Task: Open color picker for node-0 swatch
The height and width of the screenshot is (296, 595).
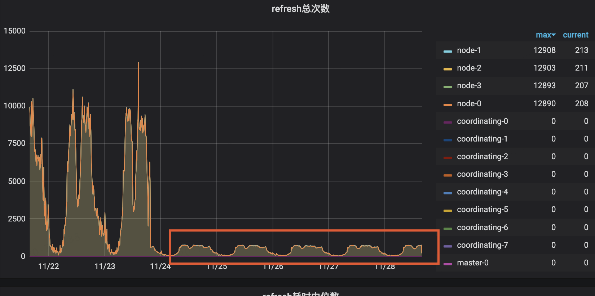Action: click(x=448, y=105)
